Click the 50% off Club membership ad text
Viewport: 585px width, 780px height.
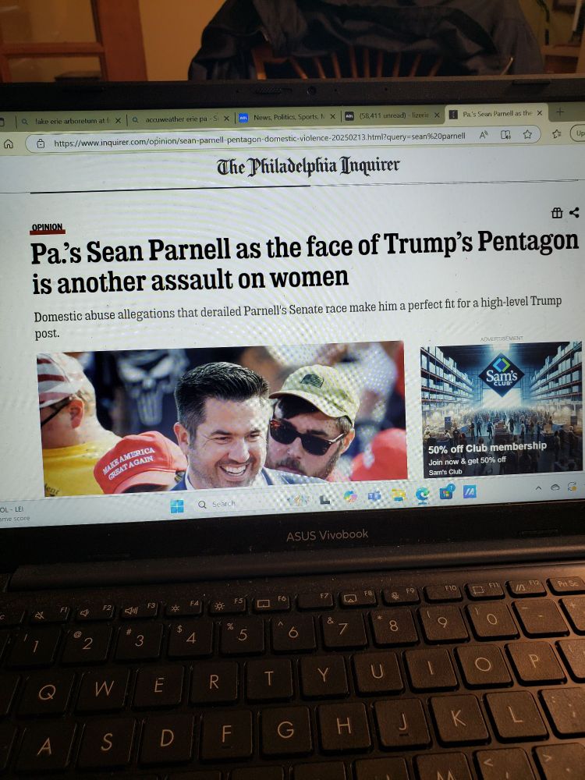pyautogui.click(x=487, y=448)
